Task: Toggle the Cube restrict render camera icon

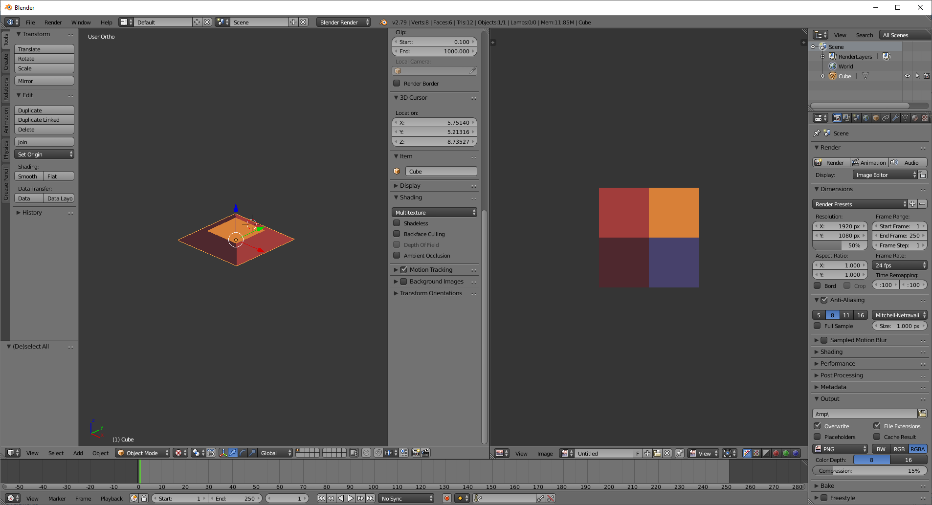Action: coord(927,76)
